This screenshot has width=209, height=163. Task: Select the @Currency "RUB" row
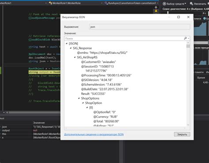point(105,117)
